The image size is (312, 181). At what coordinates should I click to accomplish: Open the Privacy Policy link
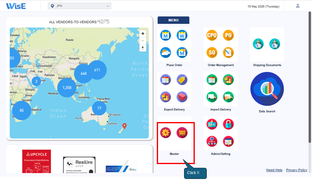(296, 170)
